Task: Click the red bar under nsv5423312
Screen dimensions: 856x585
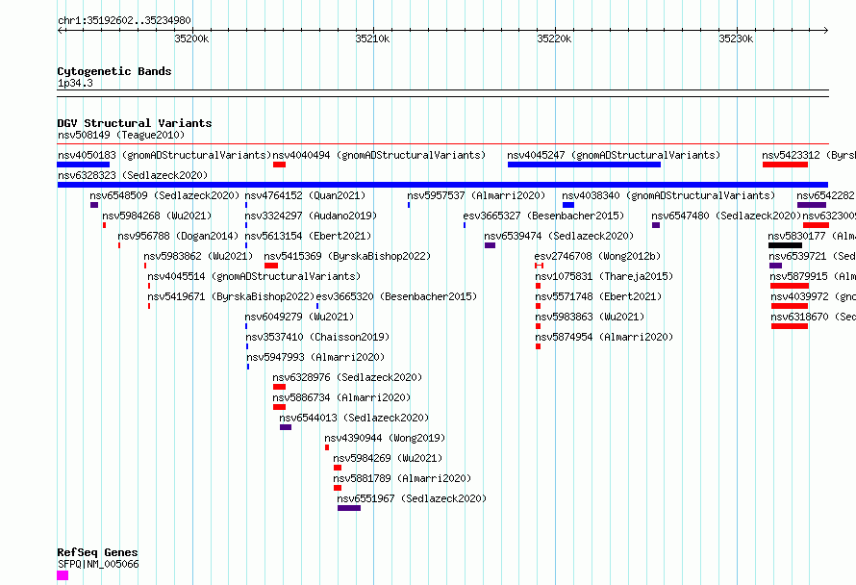Action: click(x=785, y=165)
